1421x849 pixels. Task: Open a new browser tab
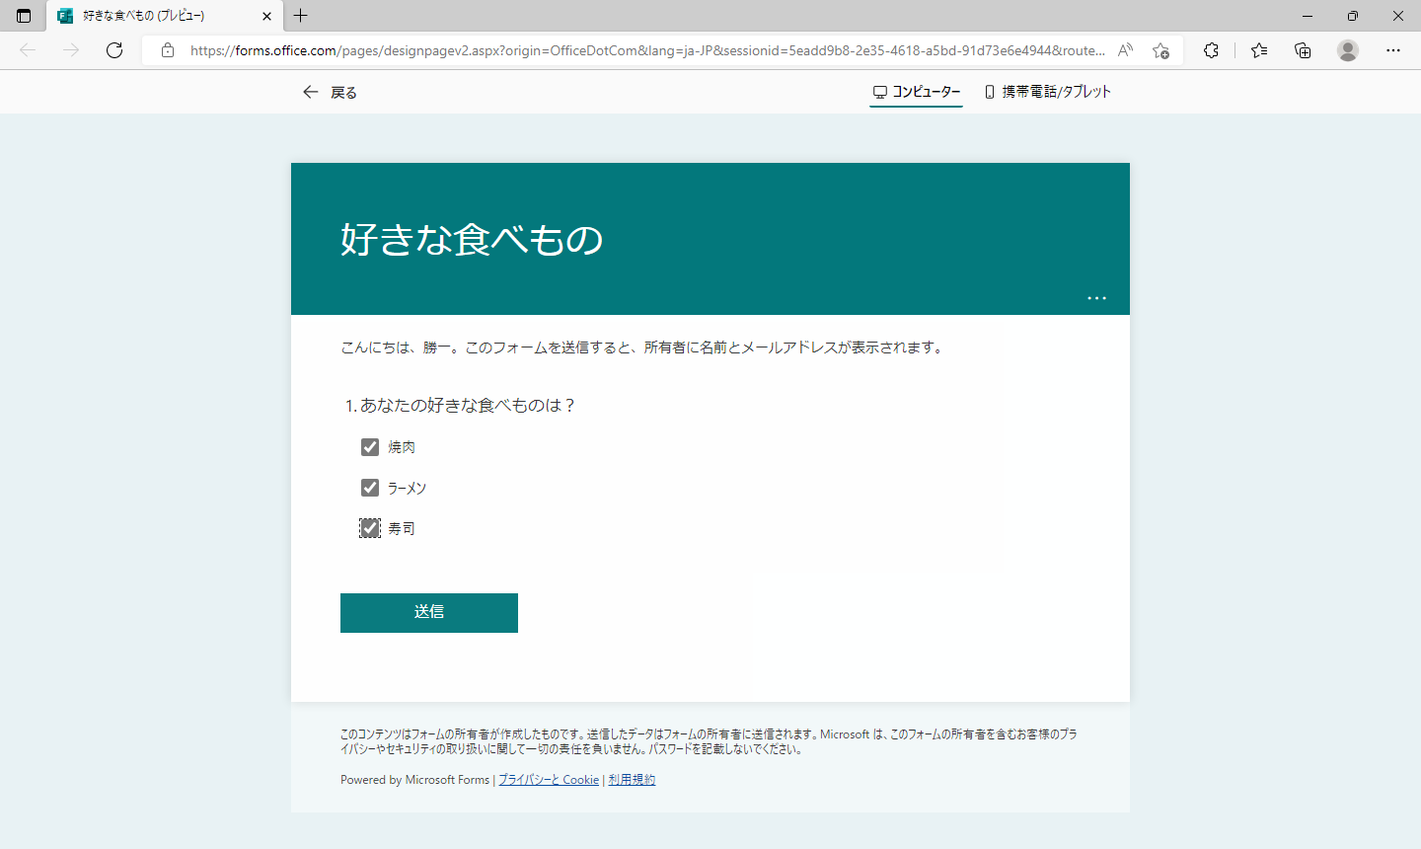(301, 16)
